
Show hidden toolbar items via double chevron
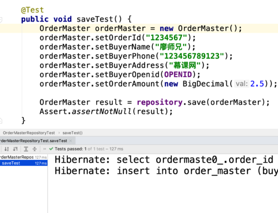click(x=44, y=149)
